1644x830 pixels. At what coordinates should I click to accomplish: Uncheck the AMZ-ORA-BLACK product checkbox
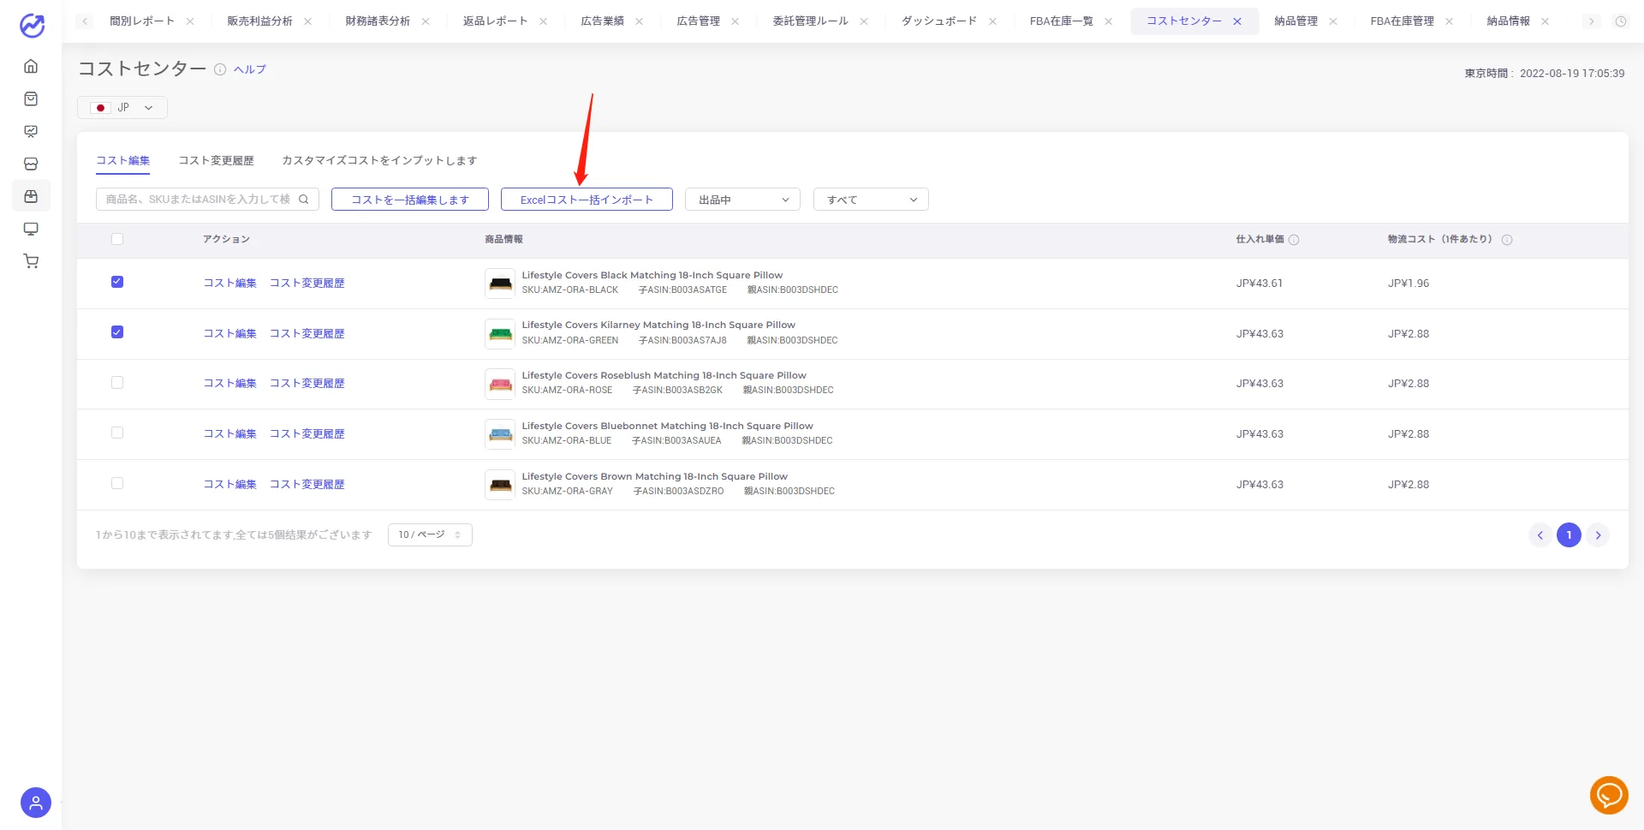pos(117,282)
